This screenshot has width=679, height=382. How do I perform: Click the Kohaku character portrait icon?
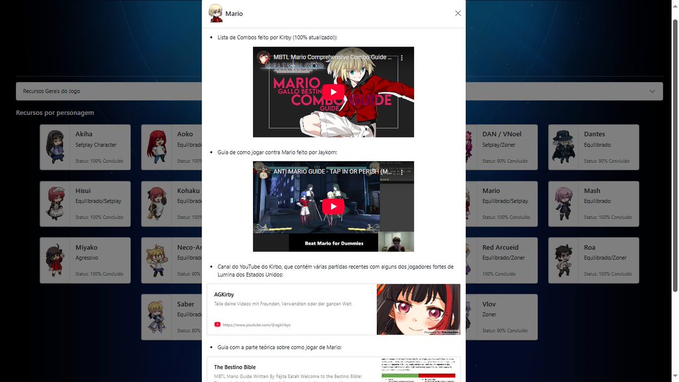156,203
